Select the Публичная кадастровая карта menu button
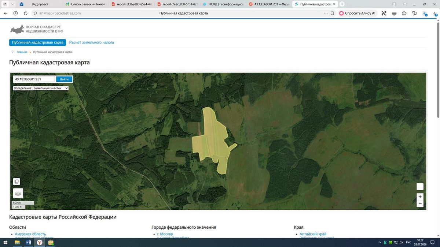This screenshot has height=247, width=440. pyautogui.click(x=38, y=42)
